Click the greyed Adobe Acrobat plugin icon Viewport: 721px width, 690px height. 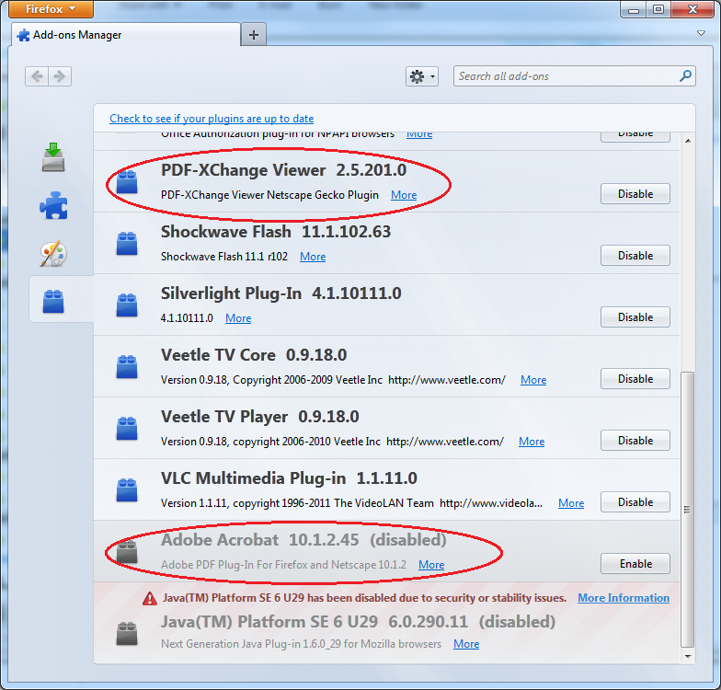tap(127, 552)
